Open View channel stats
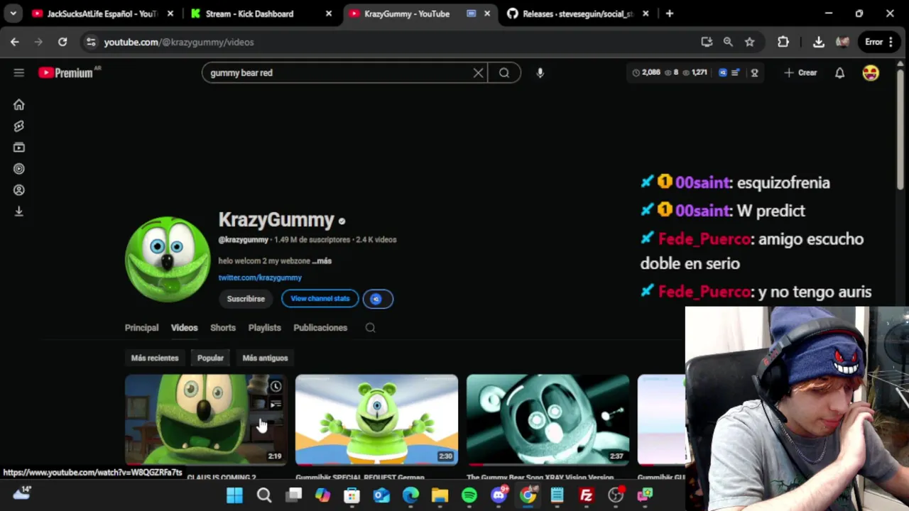The height and width of the screenshot is (511, 909). click(320, 299)
